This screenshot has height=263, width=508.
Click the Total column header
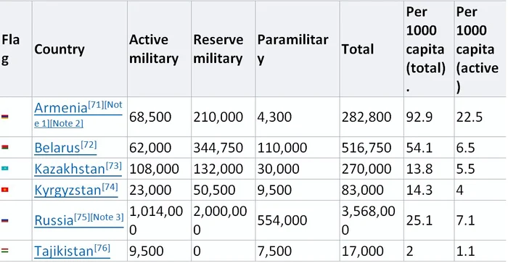[358, 49]
